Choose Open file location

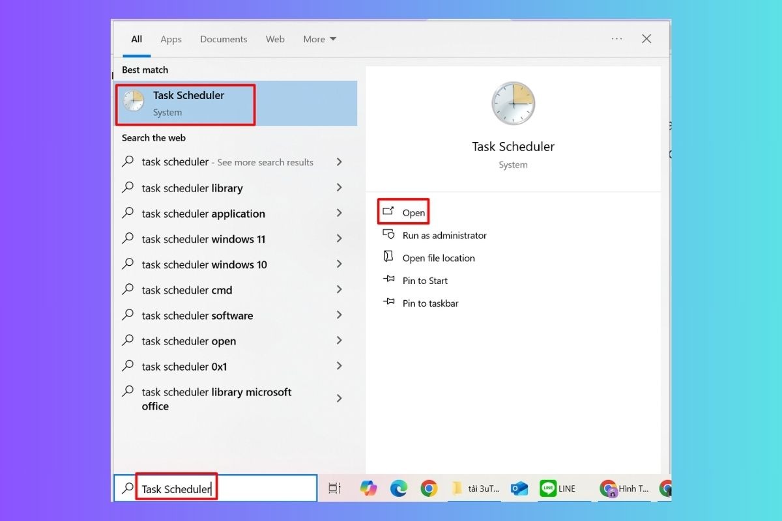(439, 258)
